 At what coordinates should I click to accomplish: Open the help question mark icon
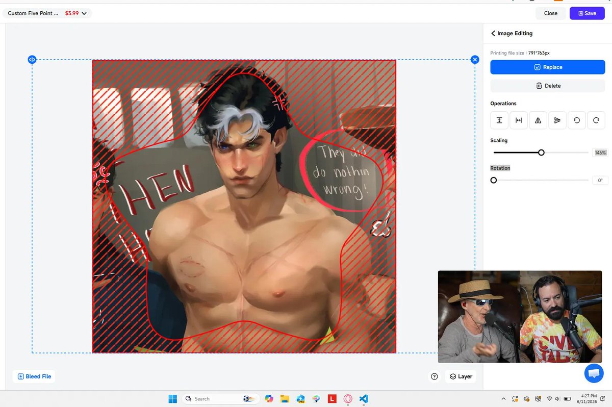(435, 376)
